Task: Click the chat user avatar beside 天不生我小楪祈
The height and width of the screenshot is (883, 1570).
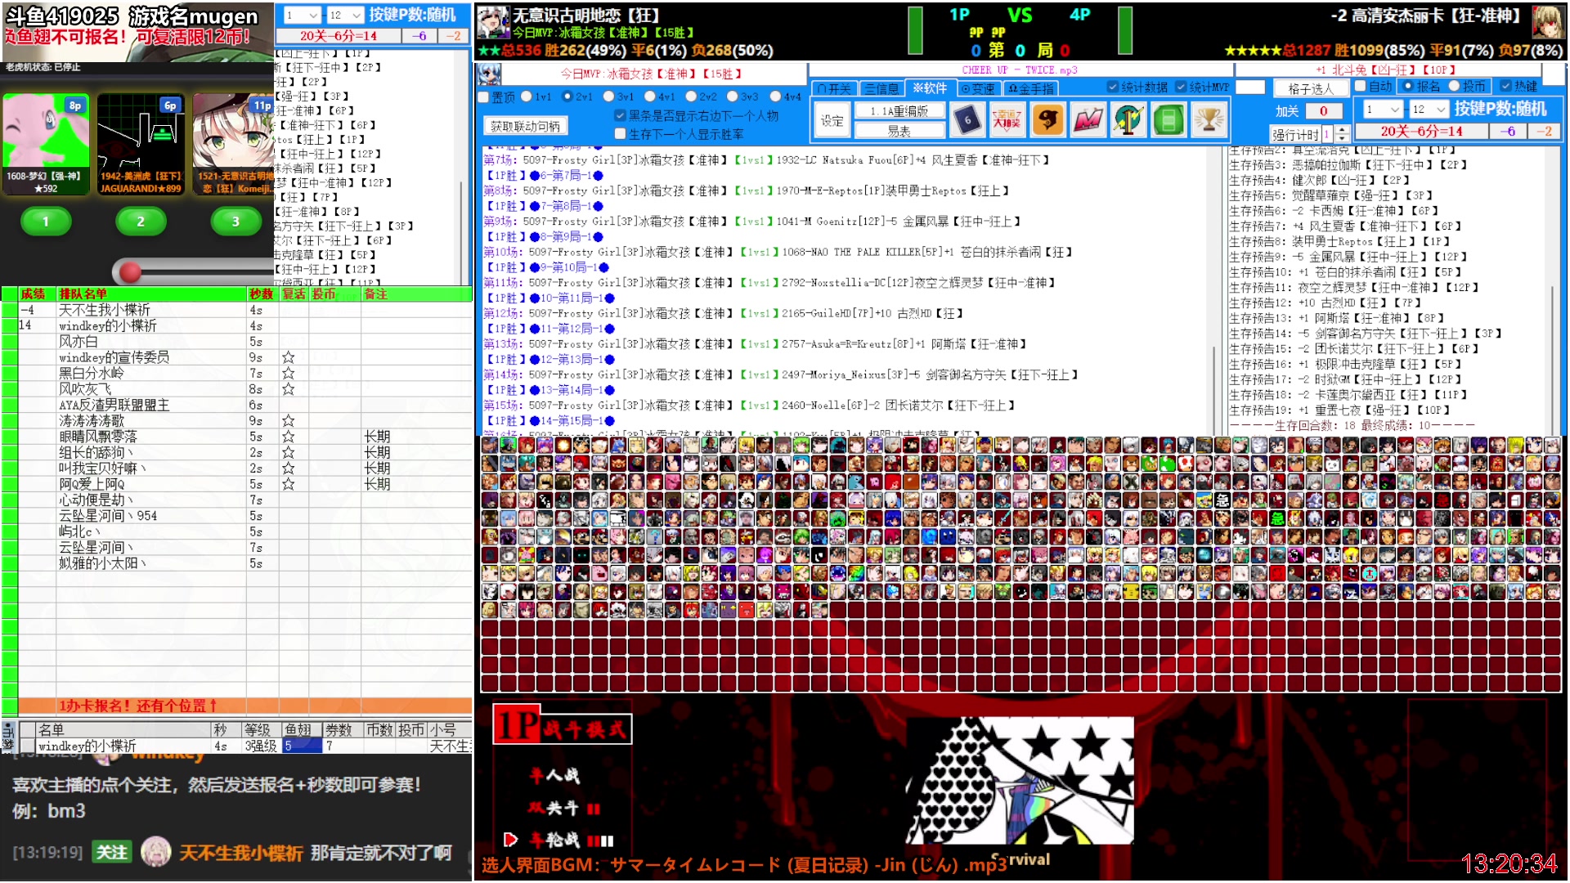Action: pos(155,852)
